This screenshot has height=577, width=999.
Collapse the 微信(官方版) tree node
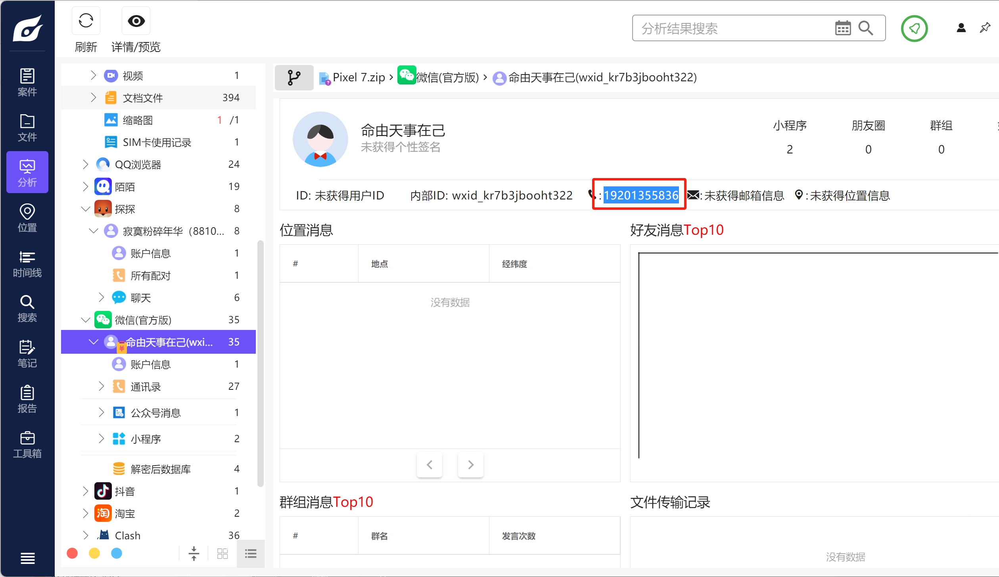point(85,320)
